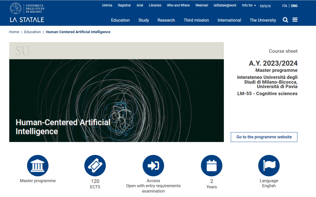Image resolution: width=316 pixels, height=197 pixels.
Task: Click the Access entry arrow icon
Action: pos(153,166)
